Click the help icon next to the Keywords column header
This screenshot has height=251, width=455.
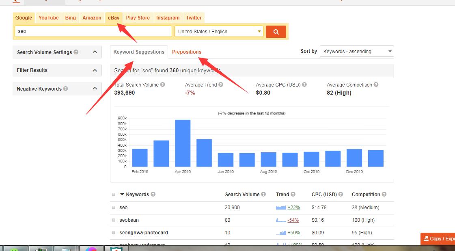click(153, 194)
